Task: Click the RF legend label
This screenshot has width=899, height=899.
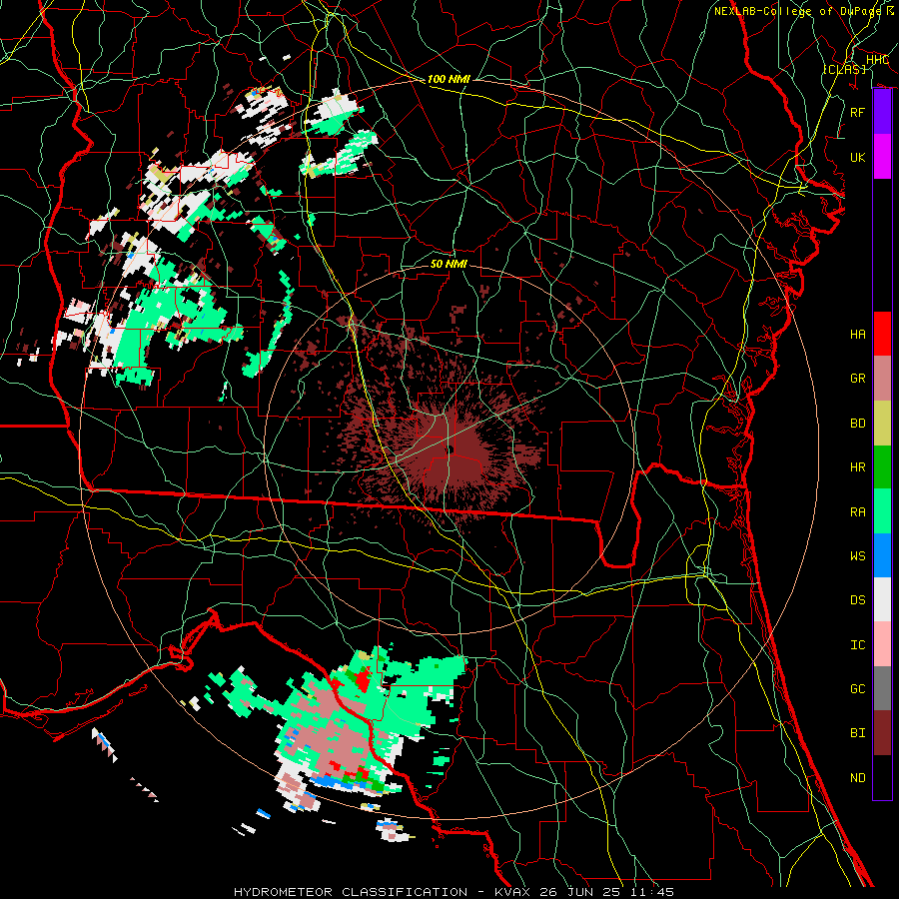Action: pyautogui.click(x=857, y=112)
